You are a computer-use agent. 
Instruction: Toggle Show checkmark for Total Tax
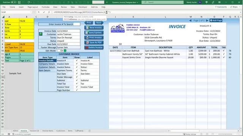coord(77,83)
